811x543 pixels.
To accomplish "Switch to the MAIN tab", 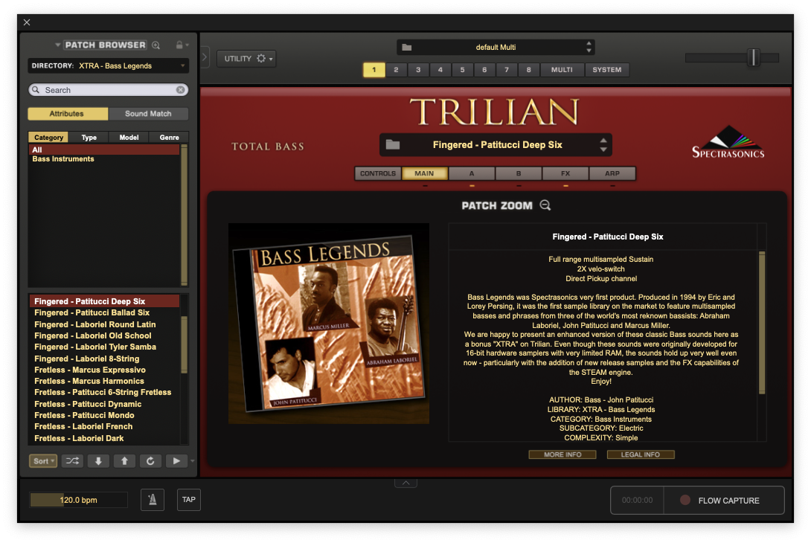I will pos(425,174).
